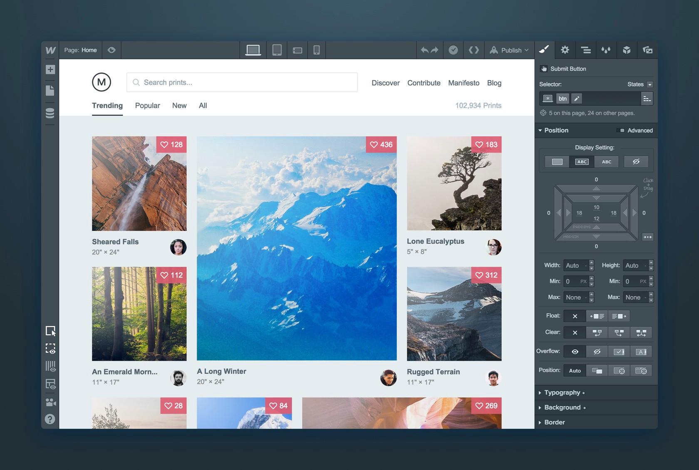699x470 pixels.
Task: Open the Discover nav link
Action: coord(385,83)
